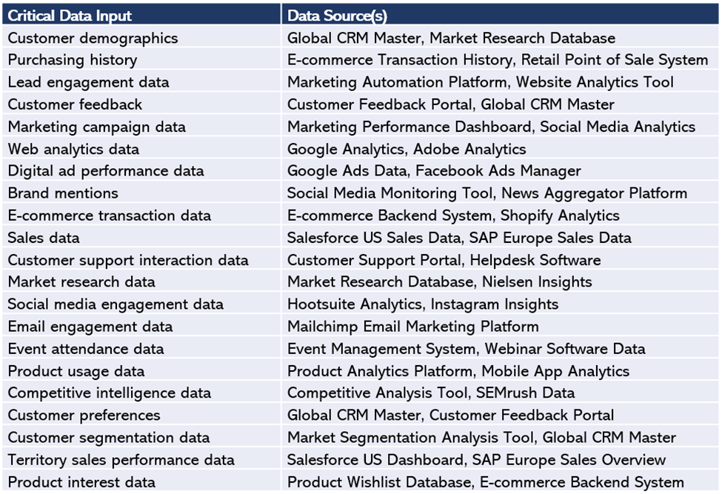
Task: Select the 'Purchasing history' row label
Action: [x=72, y=60]
